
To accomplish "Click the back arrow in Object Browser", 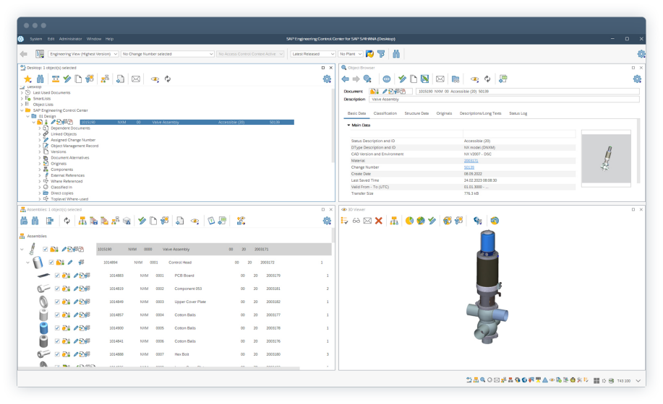I will coord(346,79).
